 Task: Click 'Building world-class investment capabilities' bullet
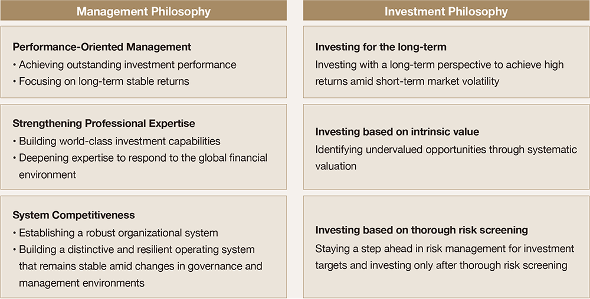pyautogui.click(x=117, y=142)
